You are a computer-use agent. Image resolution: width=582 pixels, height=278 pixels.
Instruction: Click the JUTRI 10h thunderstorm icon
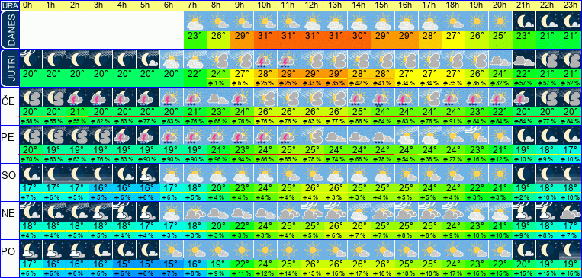[x=265, y=59]
